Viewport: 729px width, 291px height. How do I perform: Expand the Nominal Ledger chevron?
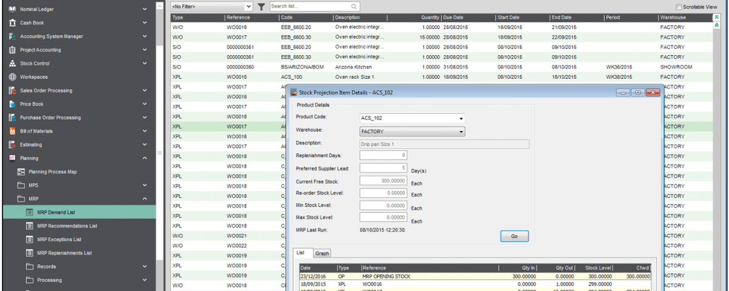[145, 9]
